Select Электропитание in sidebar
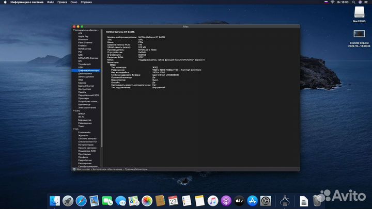 click(87, 107)
